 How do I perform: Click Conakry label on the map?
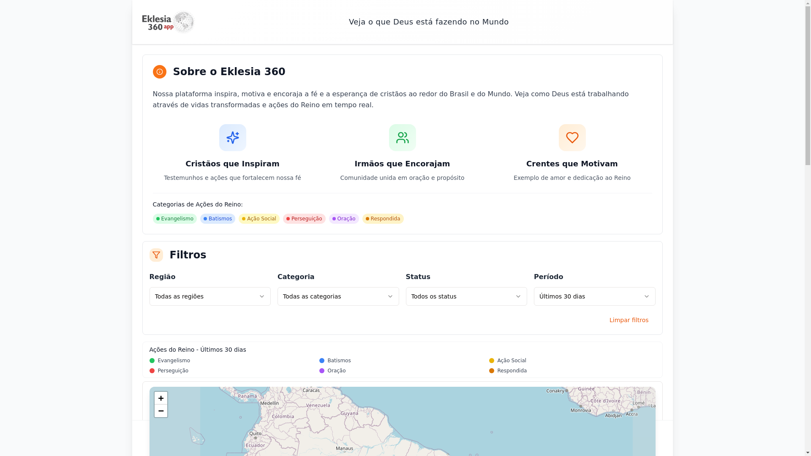(555, 391)
